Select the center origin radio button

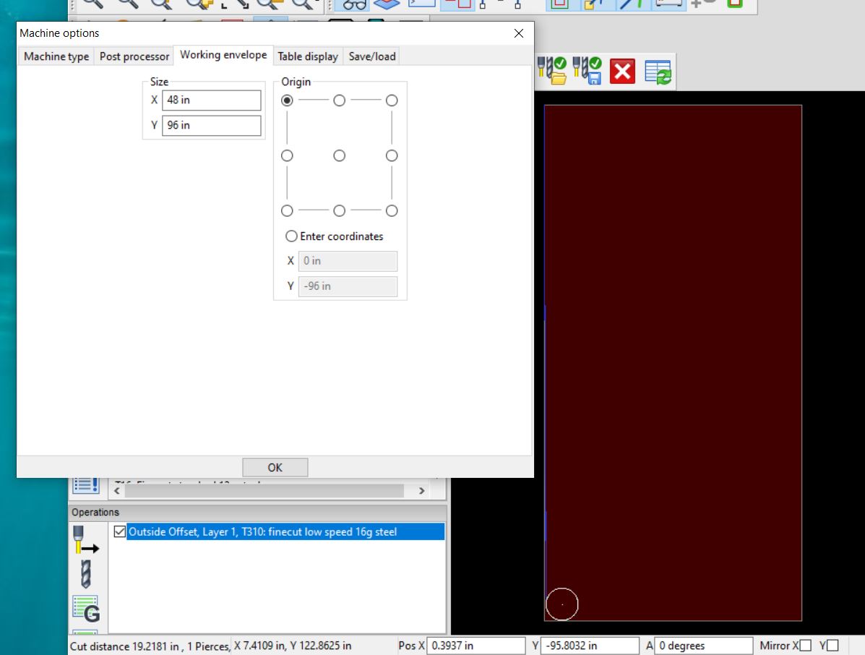(339, 155)
